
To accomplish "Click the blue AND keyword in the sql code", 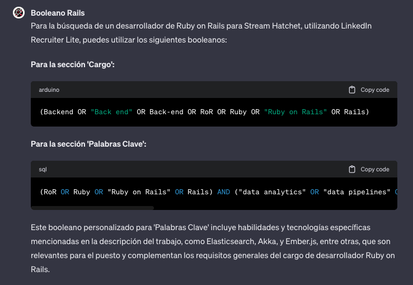I will point(224,192).
